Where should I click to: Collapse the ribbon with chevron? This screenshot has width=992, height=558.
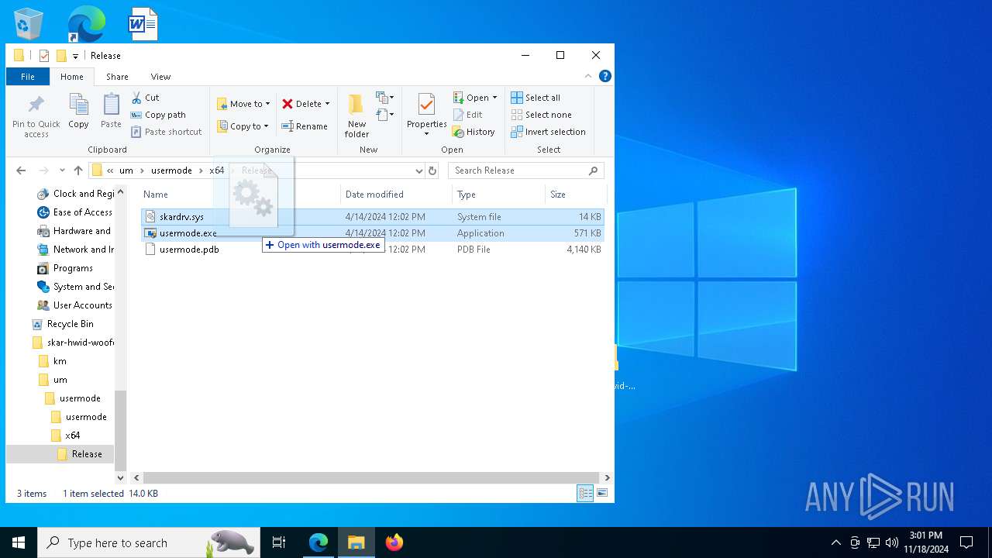pos(588,76)
